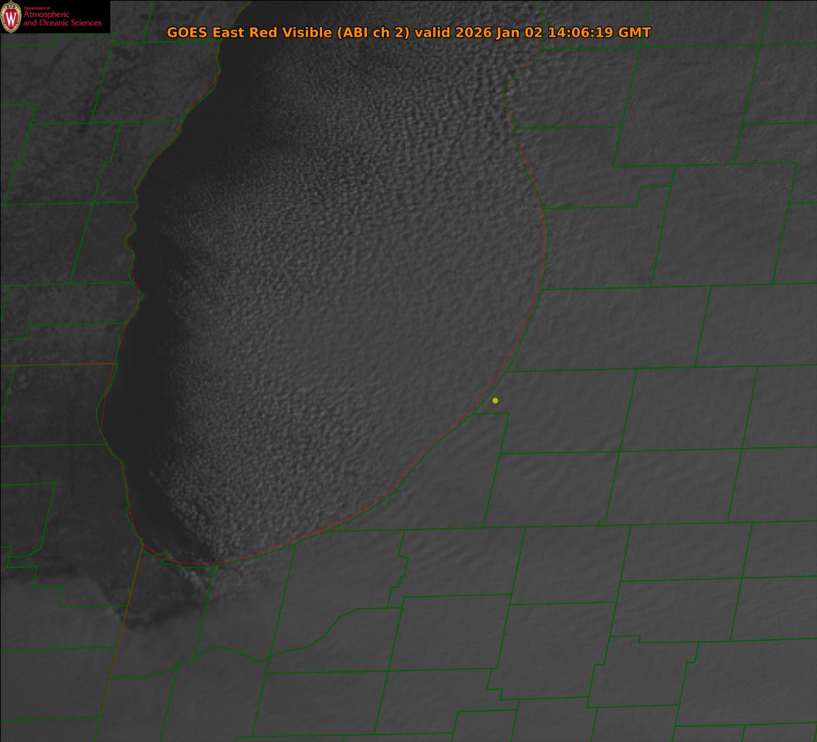Click the Atmospheric and Oceanic Sciences logo
817x742 pixels.
(54, 16)
